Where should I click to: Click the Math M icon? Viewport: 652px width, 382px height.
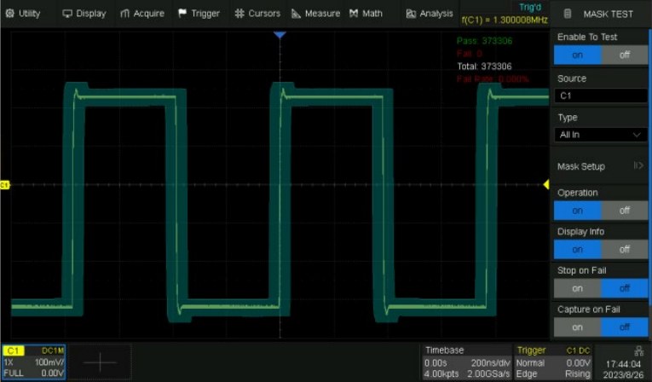click(354, 14)
